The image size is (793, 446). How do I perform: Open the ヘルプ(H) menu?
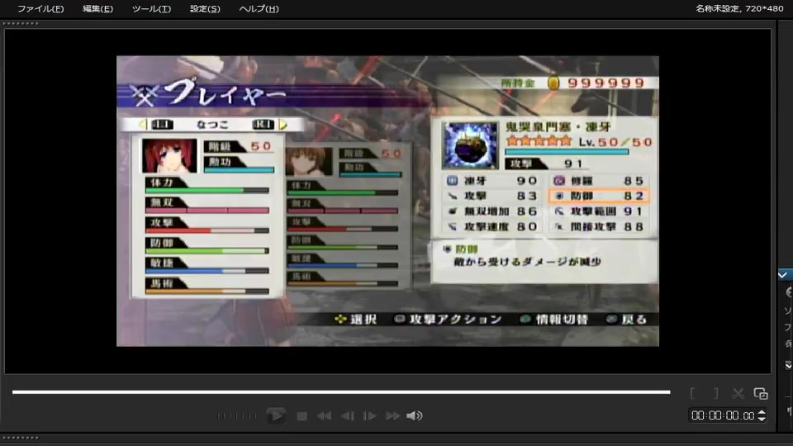point(259,8)
